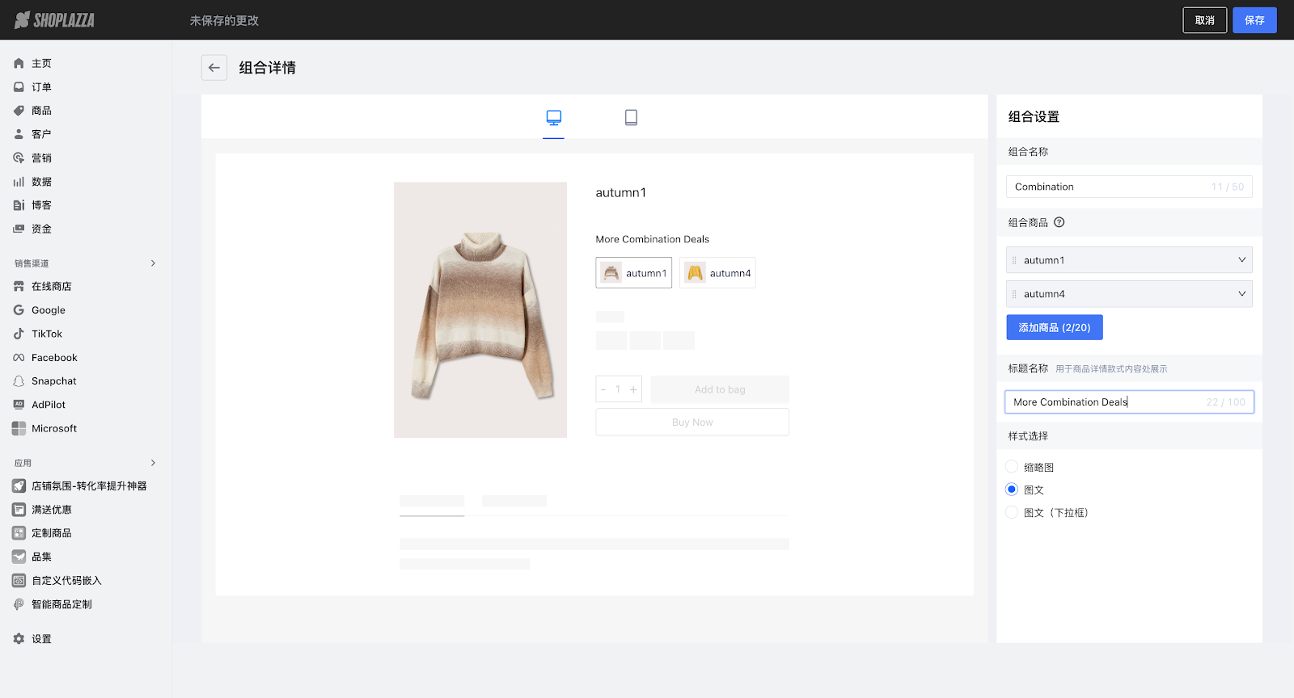Screen dimensions: 1294x698
Task: Click the Shoplazza logo
Action: click(55, 20)
